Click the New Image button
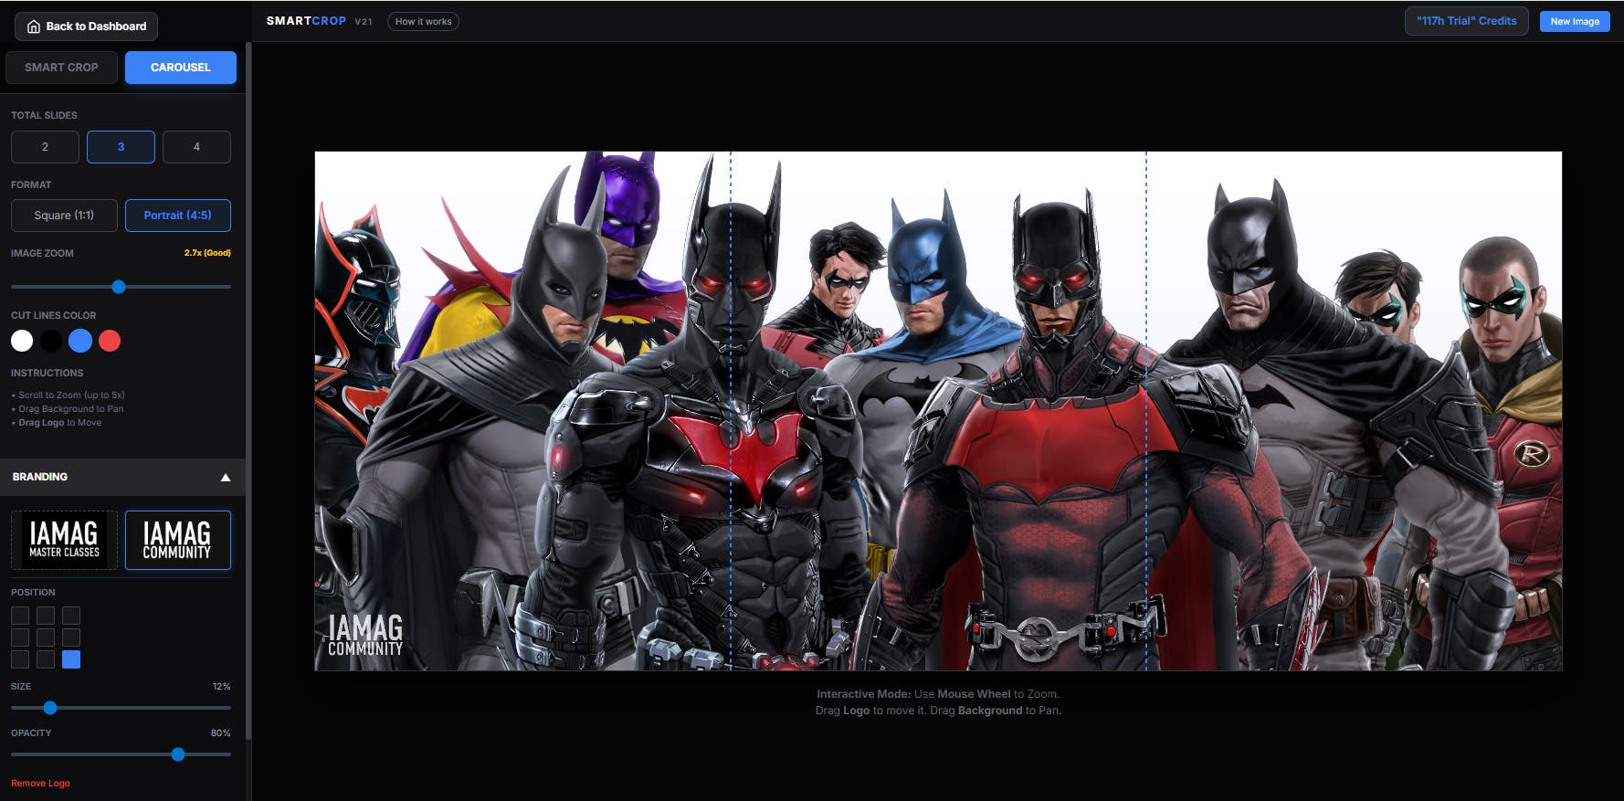 click(1574, 21)
